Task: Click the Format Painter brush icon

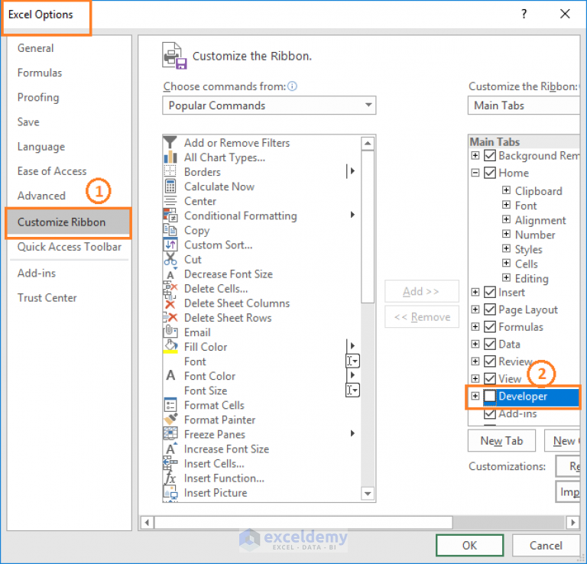Action: 170,419
